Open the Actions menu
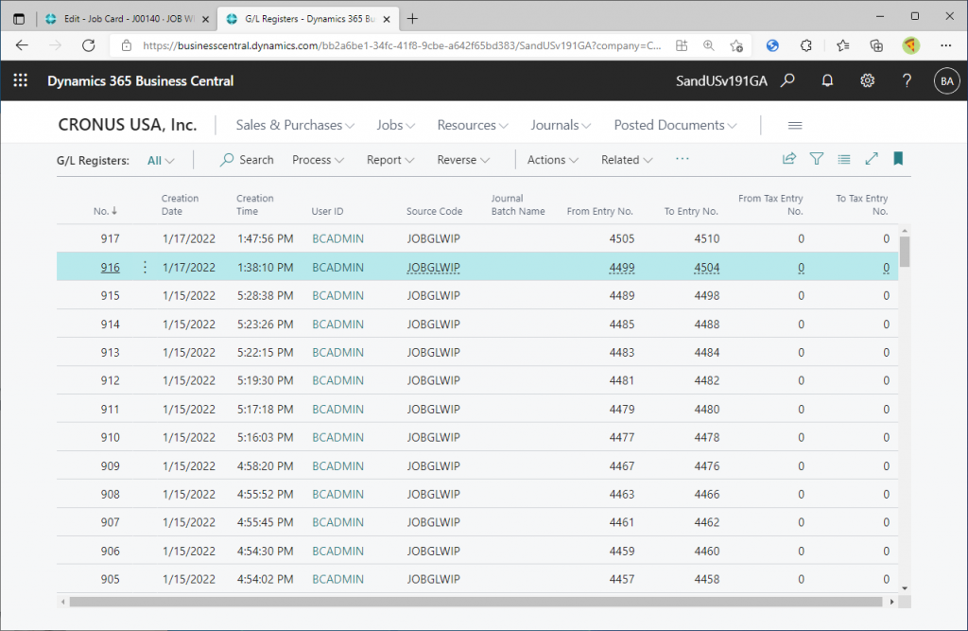The image size is (968, 631). point(552,160)
